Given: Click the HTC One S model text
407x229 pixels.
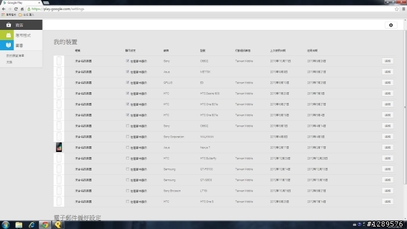Looking at the screenshot, I should click(207, 202).
